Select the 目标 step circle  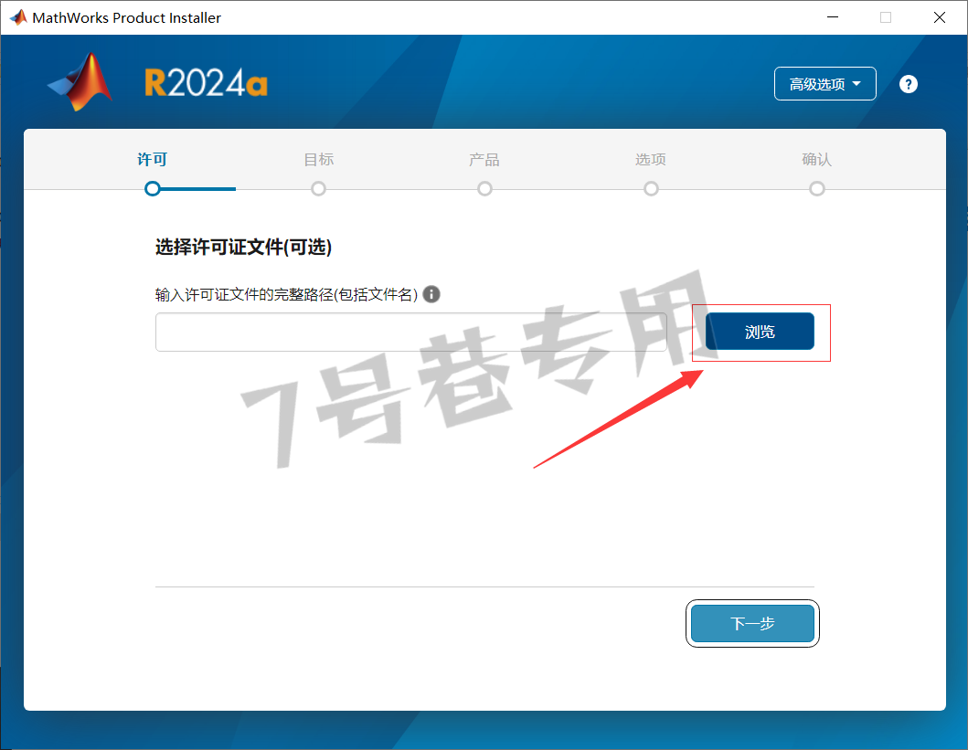[x=318, y=189]
